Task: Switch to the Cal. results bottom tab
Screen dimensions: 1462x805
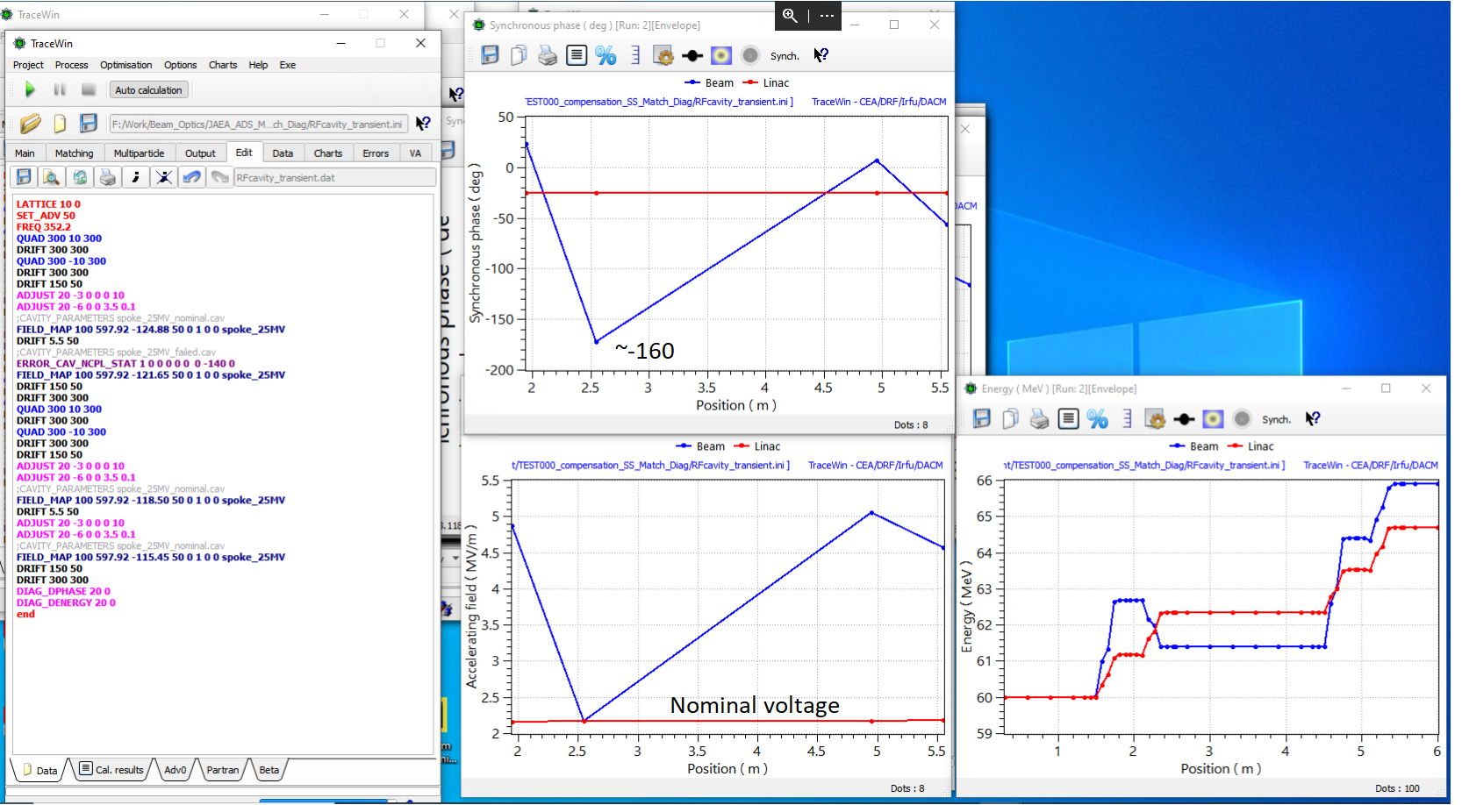Action: tap(111, 770)
